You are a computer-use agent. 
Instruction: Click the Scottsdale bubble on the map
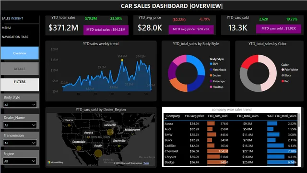79,148
